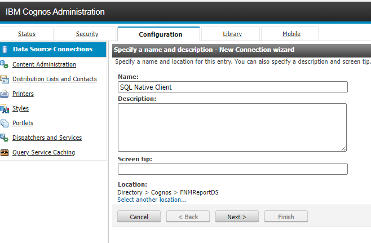371x243 pixels.
Task: Click the Next button
Action: click(237, 217)
